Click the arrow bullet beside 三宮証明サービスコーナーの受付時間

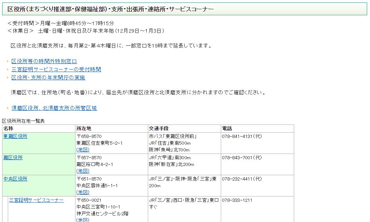pyautogui.click(x=8, y=70)
